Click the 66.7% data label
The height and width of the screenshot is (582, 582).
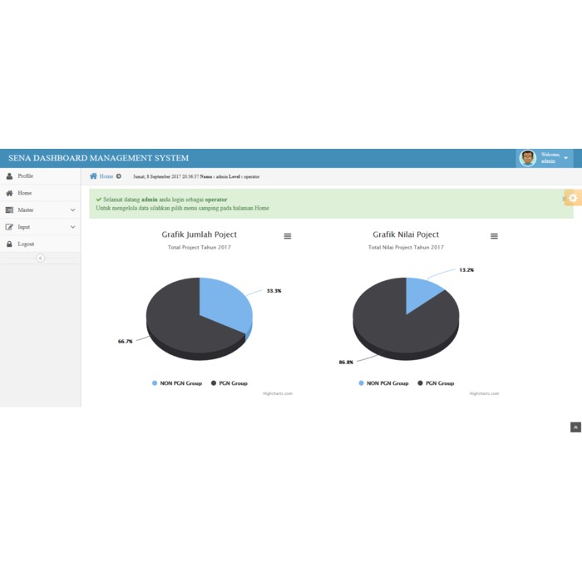125,342
